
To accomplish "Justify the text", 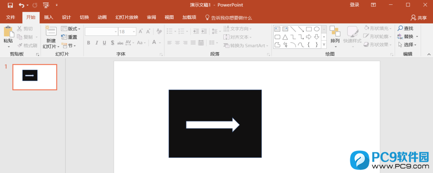I will tap(193, 42).
